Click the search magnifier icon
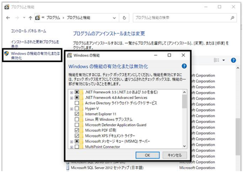The width and height of the screenshot is (243, 172). (x=232, y=18)
